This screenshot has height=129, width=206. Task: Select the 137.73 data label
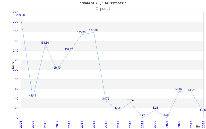coord(69,49)
